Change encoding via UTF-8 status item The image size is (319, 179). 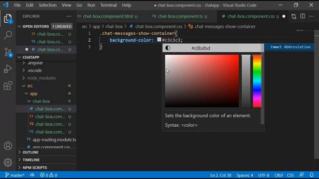point(264,175)
